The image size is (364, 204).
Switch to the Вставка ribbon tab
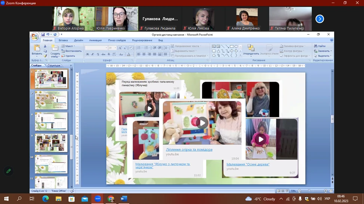pos(63,40)
